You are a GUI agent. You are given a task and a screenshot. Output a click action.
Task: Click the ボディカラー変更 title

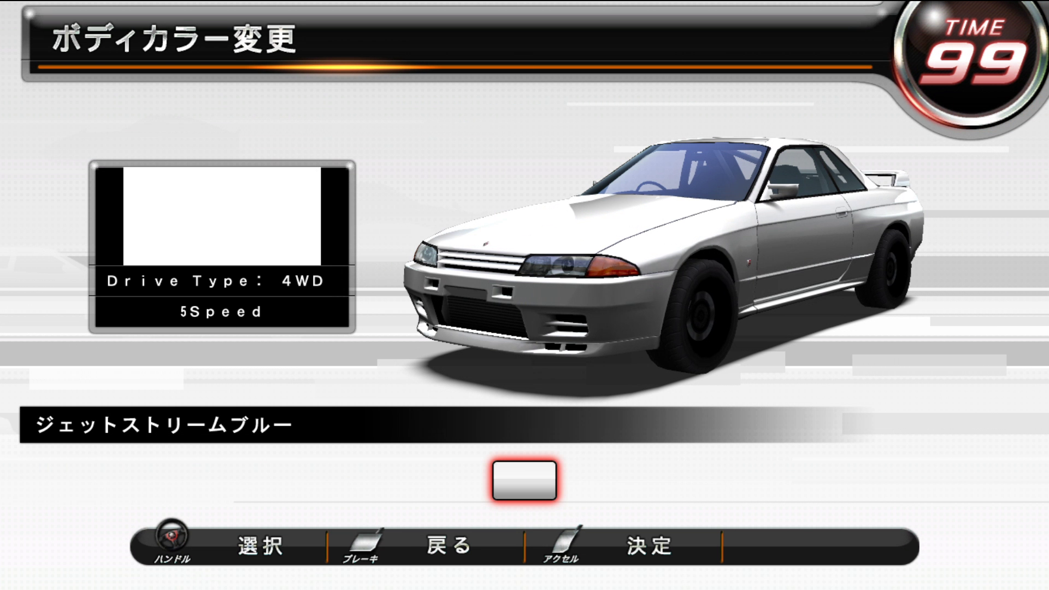click(x=174, y=39)
